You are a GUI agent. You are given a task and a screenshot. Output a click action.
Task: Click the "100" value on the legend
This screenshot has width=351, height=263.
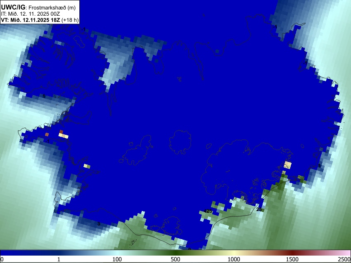(117, 259)
